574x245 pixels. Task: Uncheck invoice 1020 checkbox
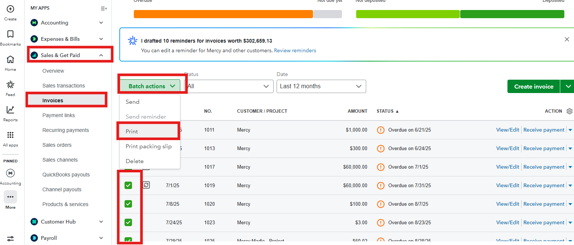pos(128,204)
